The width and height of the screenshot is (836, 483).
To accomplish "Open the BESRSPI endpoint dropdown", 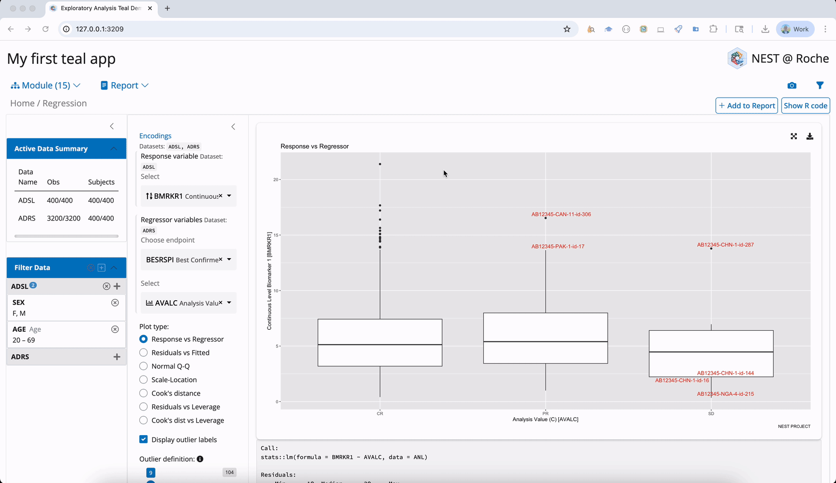I will 229,260.
